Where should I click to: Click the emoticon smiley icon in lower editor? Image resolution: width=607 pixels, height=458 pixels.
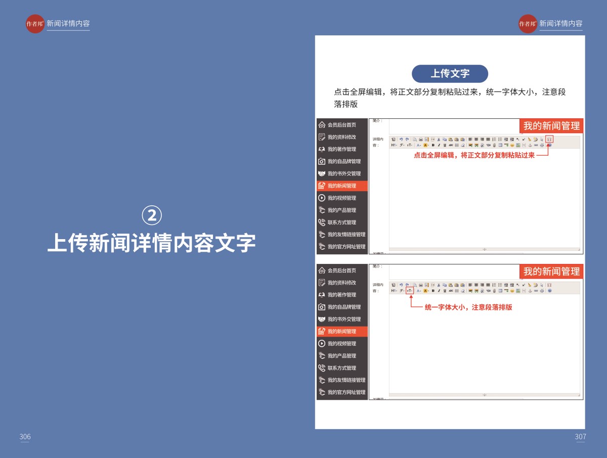pyautogui.click(x=512, y=291)
